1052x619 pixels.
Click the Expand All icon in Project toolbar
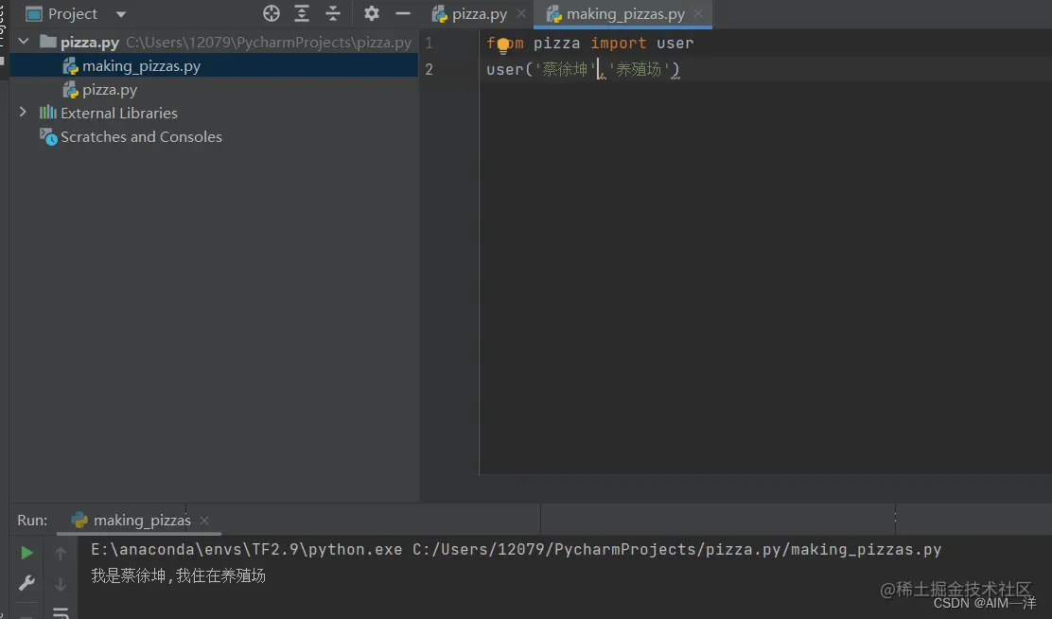(x=302, y=13)
